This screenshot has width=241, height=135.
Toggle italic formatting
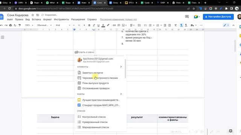[94, 25]
